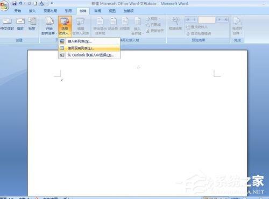This screenshot has height=199, width=269.
Task: Go to previous record in preview
Action: click(194, 19)
